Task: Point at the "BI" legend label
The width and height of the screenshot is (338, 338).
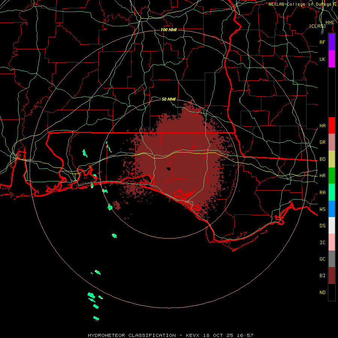Action: tap(322, 276)
